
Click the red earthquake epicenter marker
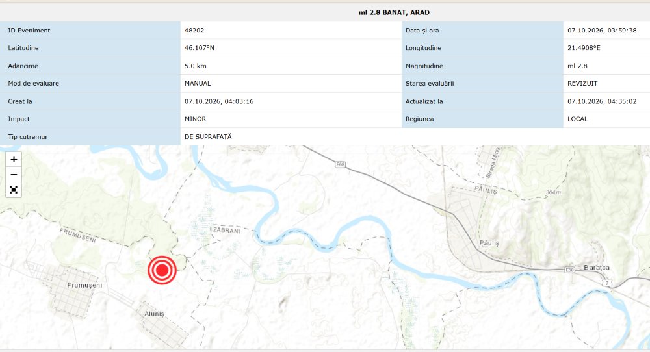(162, 270)
